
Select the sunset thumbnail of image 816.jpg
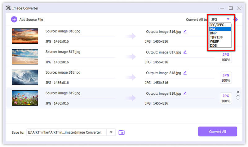pos(25,36)
